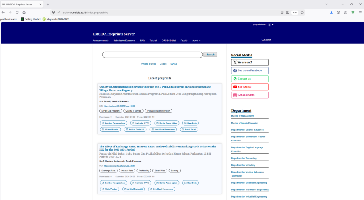Image resolution: width=364 pixels, height=200 pixels.
Task: Open DOI link ending ups.11156
Action: coord(119,106)
